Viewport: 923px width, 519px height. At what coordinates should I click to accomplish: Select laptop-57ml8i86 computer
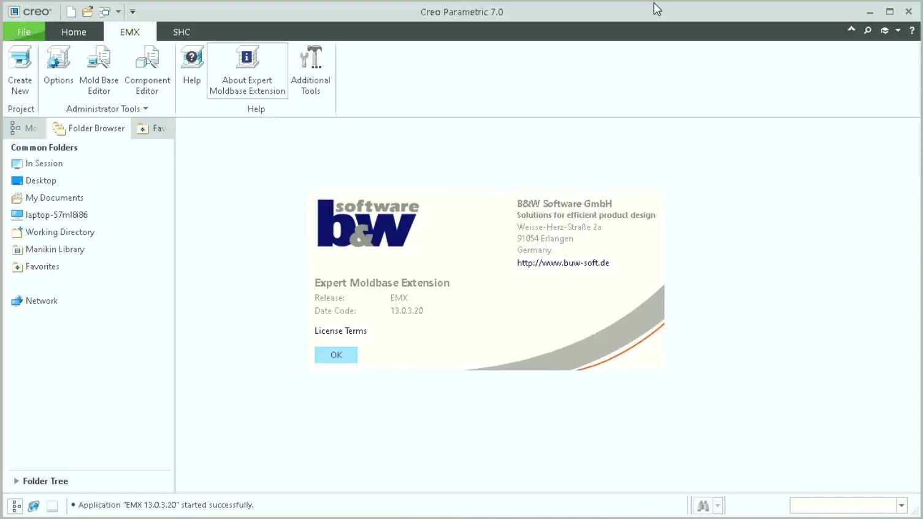click(x=49, y=215)
